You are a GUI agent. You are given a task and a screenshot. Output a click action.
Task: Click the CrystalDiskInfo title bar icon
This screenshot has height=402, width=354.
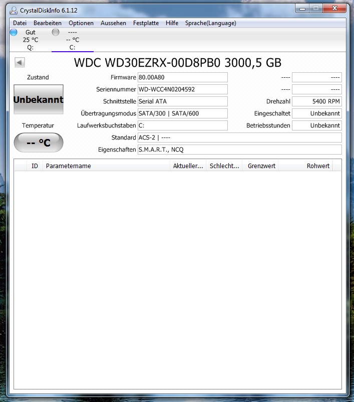(14, 11)
